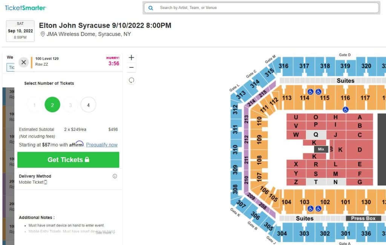Image resolution: width=386 pixels, height=245 pixels.
Task: Click the zoom in plus icon
Action: pyautogui.click(x=131, y=58)
